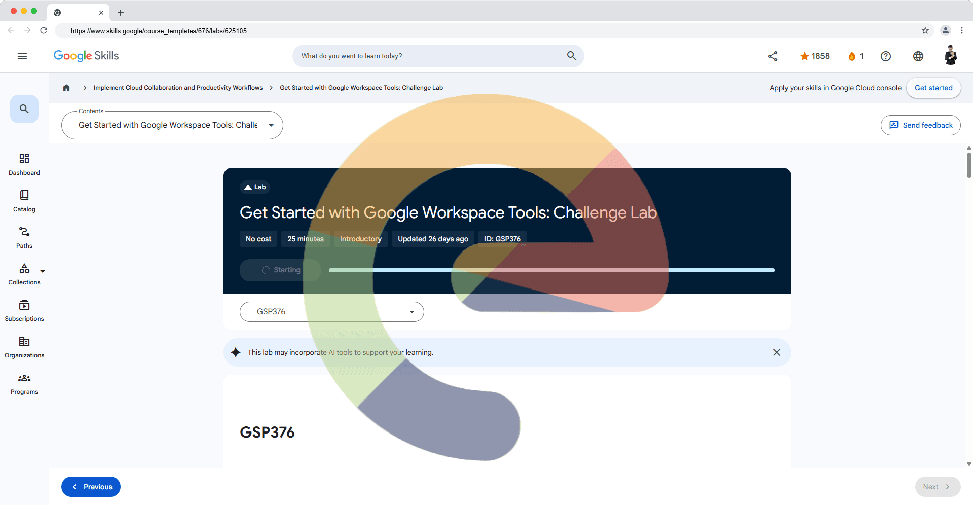Click the GSP376 heading

point(267,432)
